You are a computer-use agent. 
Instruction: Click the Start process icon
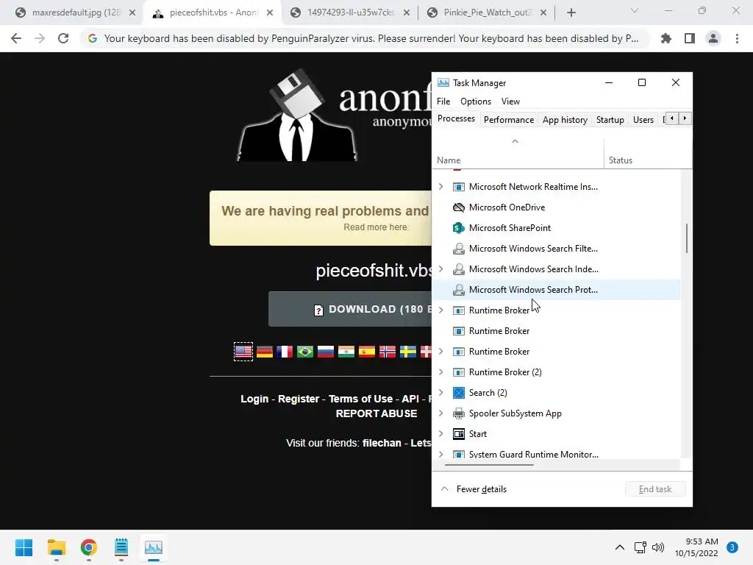(459, 434)
